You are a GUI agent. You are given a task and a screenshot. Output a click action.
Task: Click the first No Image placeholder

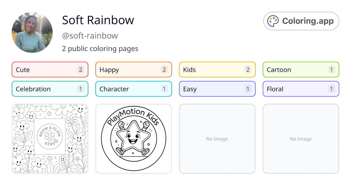[x=217, y=139]
